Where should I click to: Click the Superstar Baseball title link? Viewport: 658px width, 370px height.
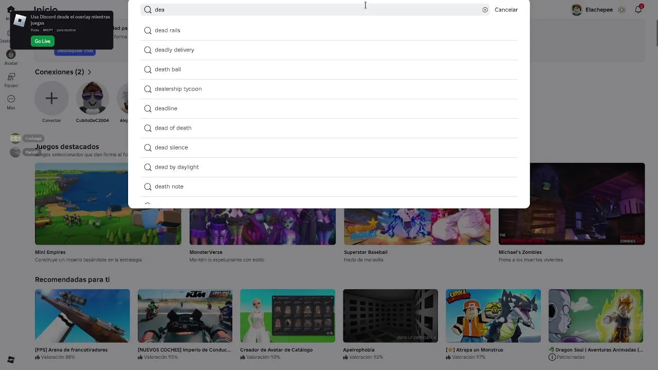pos(365,252)
